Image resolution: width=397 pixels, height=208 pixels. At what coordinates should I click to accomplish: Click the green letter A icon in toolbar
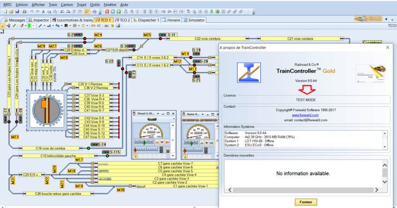coord(217,11)
